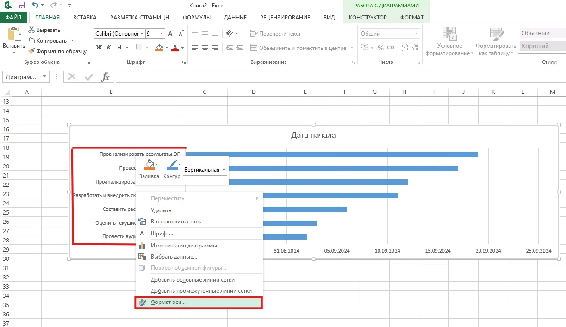Choose Удалить from the context menu
566x327 pixels.
click(161, 210)
